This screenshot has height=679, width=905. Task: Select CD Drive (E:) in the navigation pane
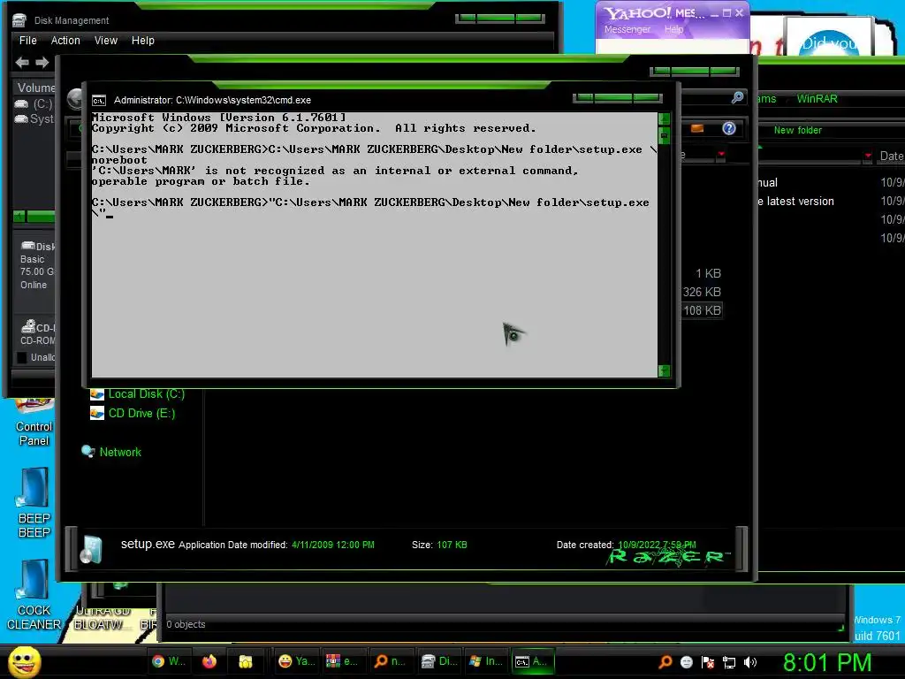click(141, 414)
